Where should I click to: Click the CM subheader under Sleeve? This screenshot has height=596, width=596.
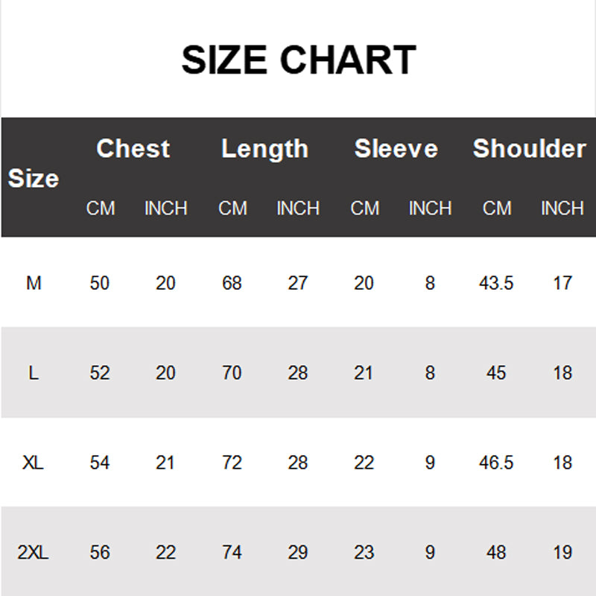click(x=364, y=209)
